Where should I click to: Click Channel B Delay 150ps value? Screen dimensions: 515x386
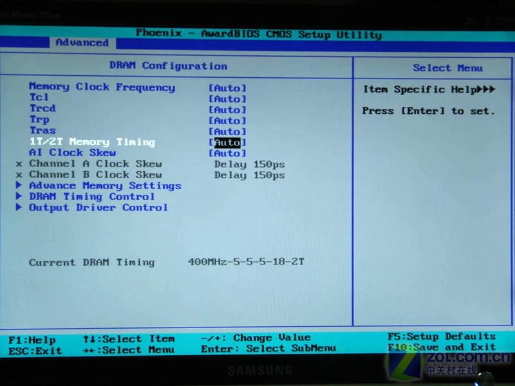(249, 175)
